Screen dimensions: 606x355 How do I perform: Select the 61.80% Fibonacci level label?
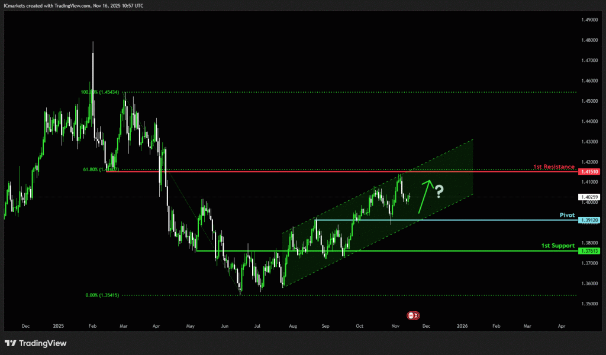point(101,170)
